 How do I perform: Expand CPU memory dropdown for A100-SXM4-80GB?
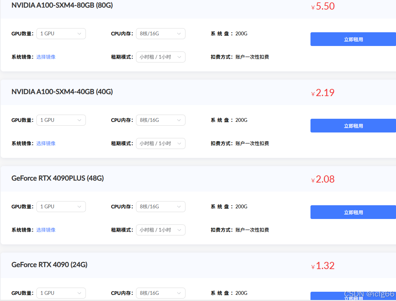160,34
